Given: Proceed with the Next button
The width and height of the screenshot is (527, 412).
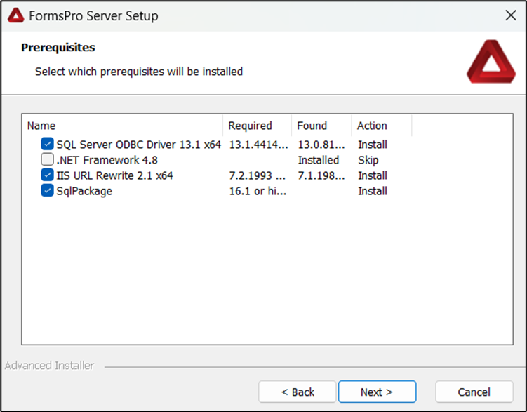Looking at the screenshot, I should 377,392.
